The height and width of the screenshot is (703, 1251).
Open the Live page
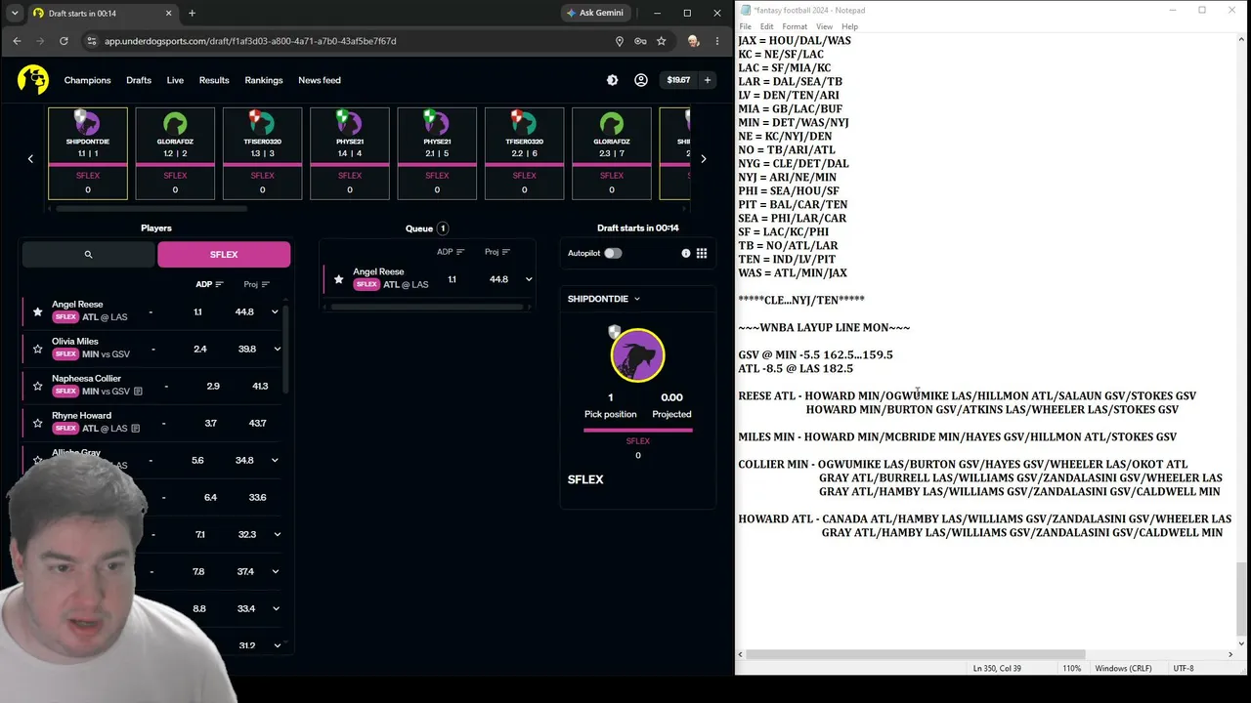click(x=175, y=80)
